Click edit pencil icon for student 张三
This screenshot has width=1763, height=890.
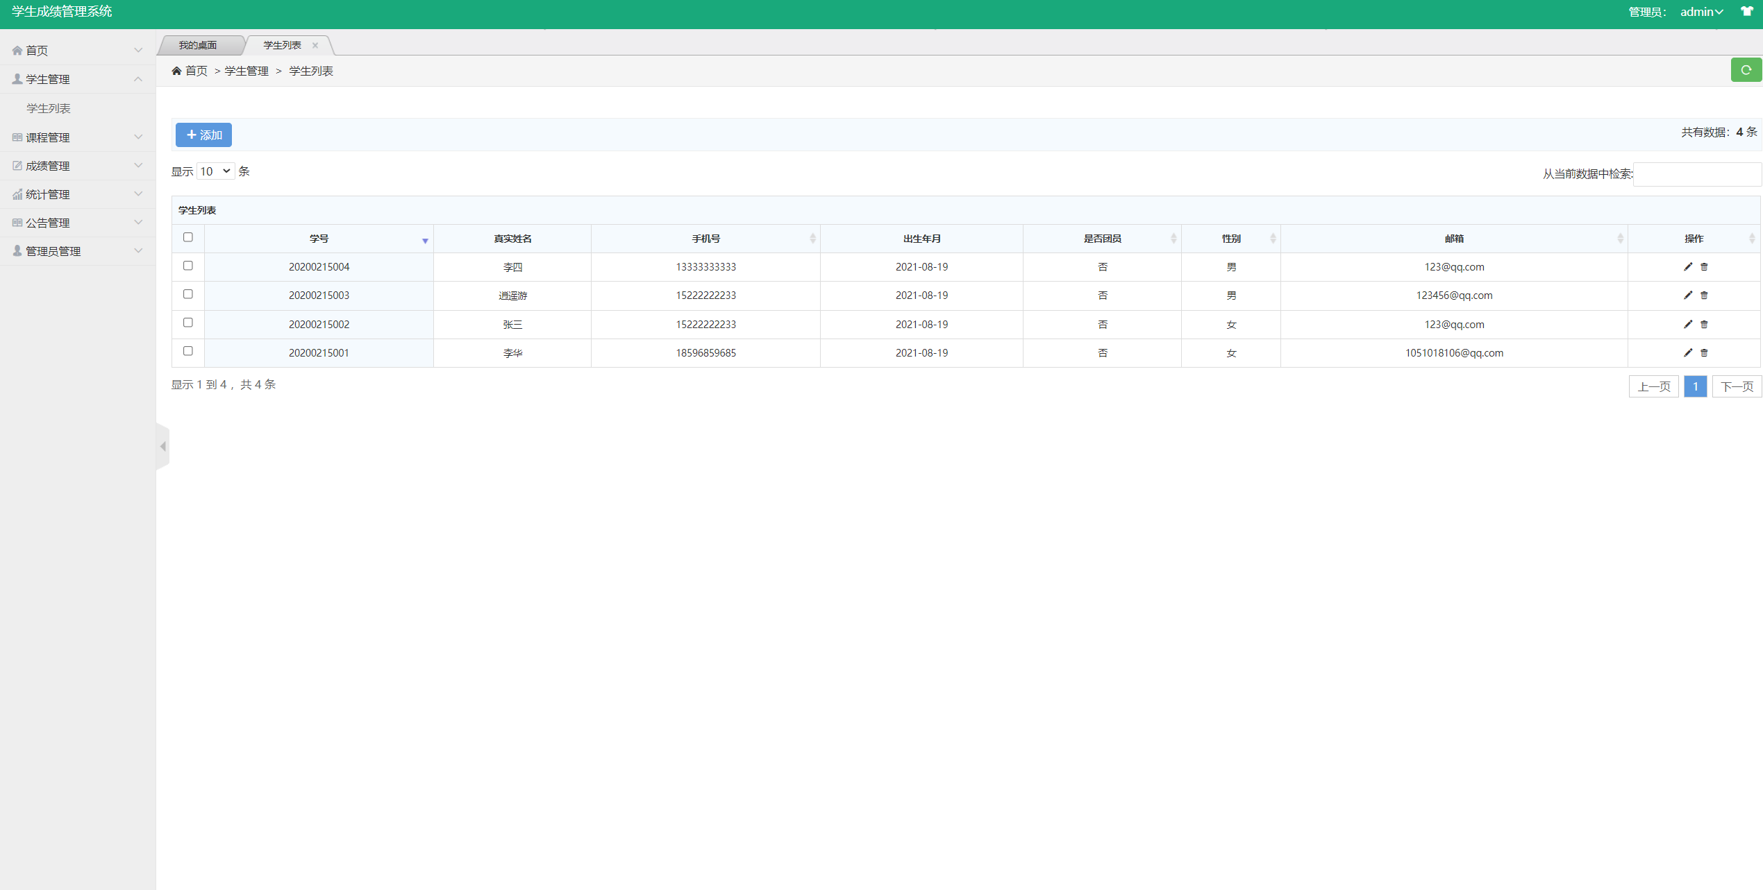1688,324
